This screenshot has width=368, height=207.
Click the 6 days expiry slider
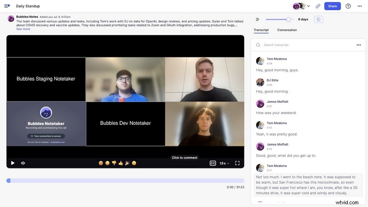(x=288, y=19)
